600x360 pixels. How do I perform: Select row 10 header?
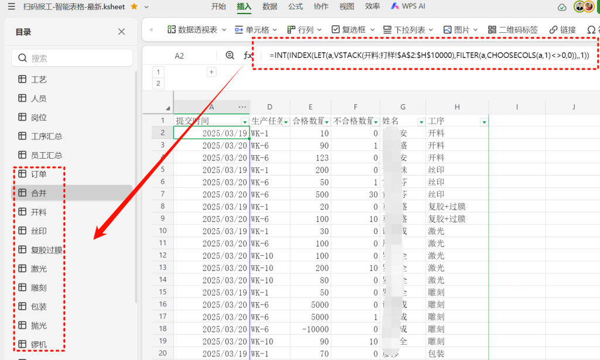tap(163, 231)
